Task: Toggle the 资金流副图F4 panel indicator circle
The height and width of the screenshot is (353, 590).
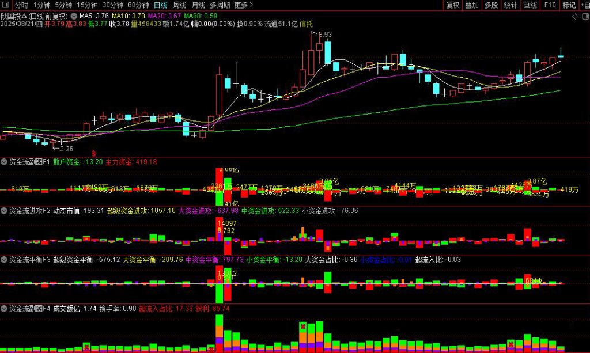Action: pos(3,308)
